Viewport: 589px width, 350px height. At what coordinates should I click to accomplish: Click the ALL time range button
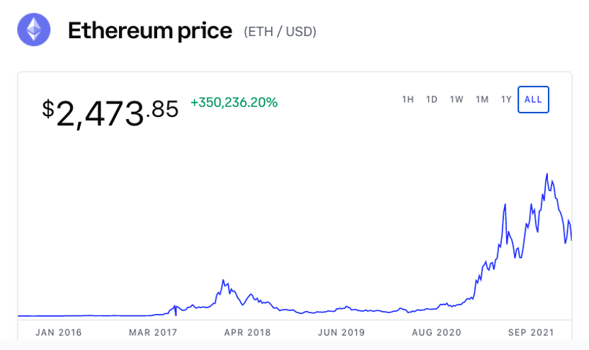coord(533,100)
